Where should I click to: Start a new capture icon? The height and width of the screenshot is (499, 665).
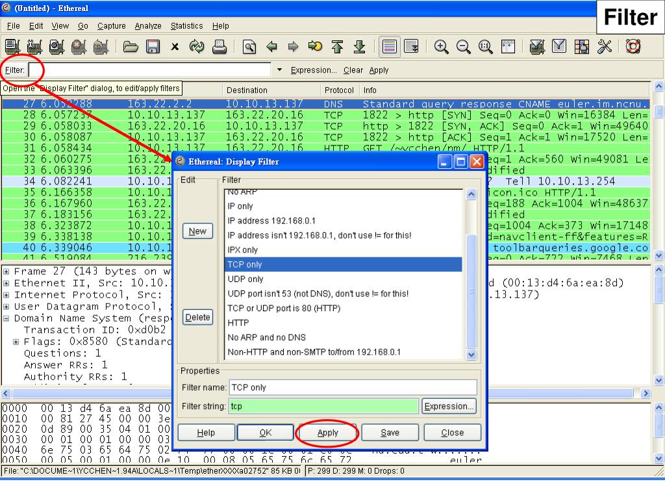click(x=56, y=46)
